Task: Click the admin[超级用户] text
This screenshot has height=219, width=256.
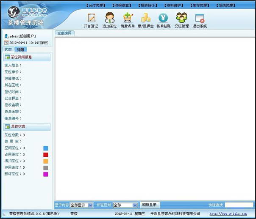Action: (22, 36)
